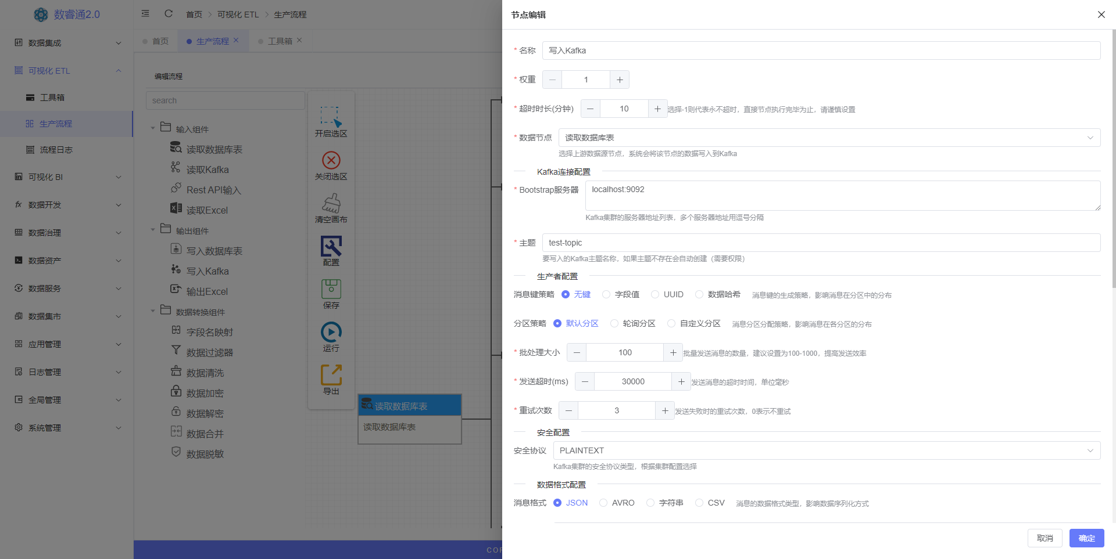This screenshot has height=559, width=1116.
Task: Decrease the 超时时长 value
Action: tap(591, 109)
